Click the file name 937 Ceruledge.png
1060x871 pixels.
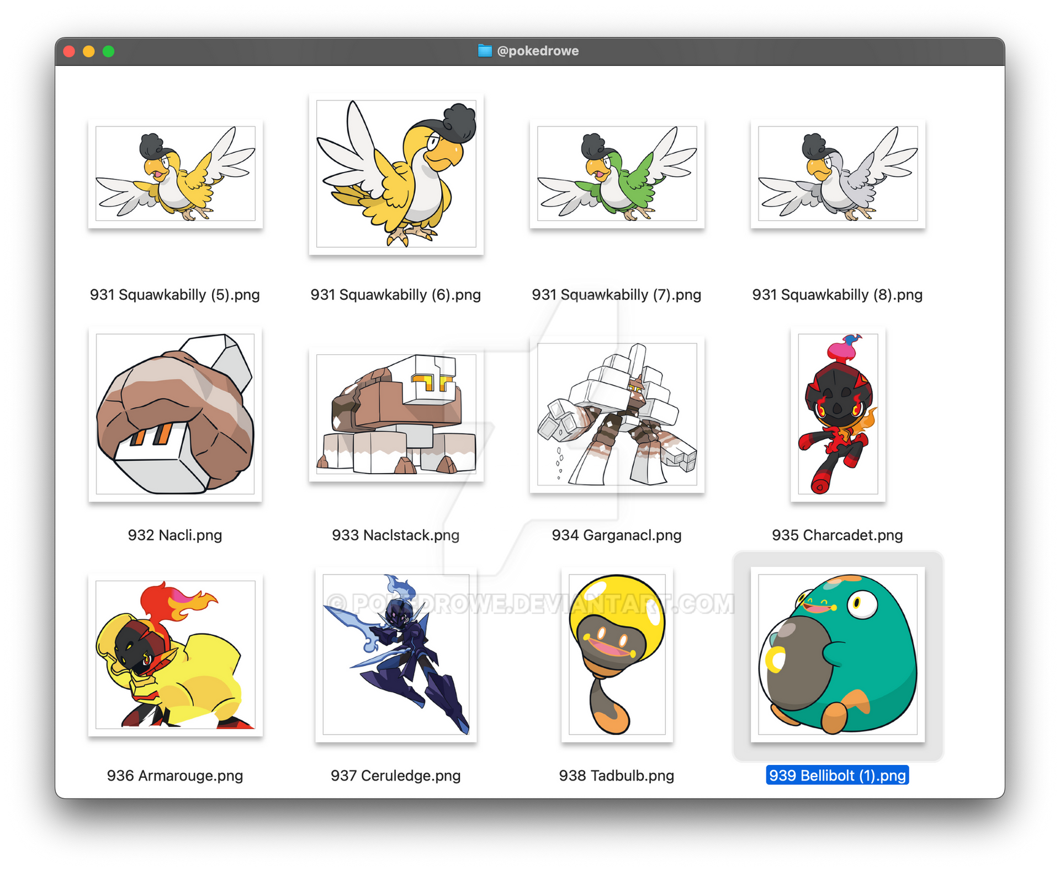coord(396,776)
